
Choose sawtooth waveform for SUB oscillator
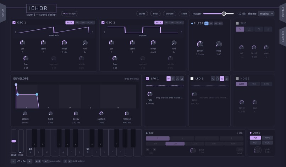(x=268, y=29)
